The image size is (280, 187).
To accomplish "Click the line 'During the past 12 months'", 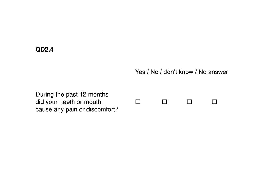I will click(x=72, y=94).
